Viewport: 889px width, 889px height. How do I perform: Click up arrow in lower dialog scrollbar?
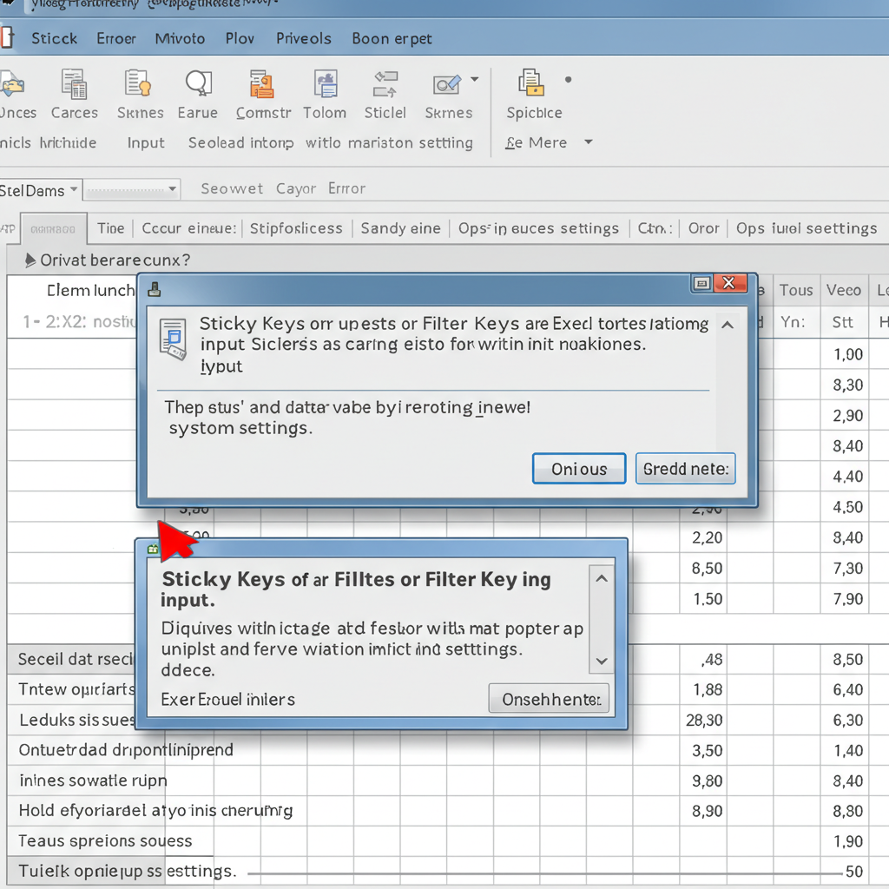click(x=602, y=579)
